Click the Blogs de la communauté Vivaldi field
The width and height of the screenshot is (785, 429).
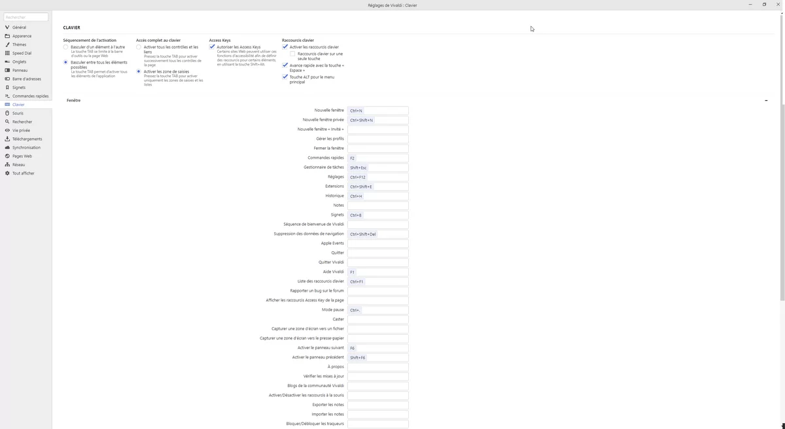point(378,386)
